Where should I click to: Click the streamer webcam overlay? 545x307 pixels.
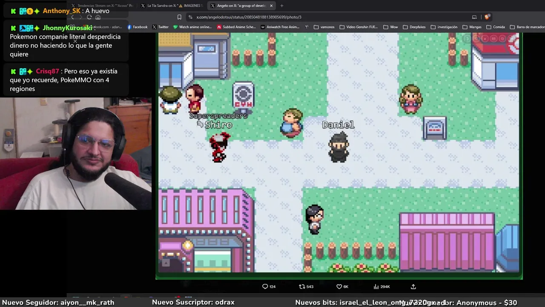tap(76, 154)
